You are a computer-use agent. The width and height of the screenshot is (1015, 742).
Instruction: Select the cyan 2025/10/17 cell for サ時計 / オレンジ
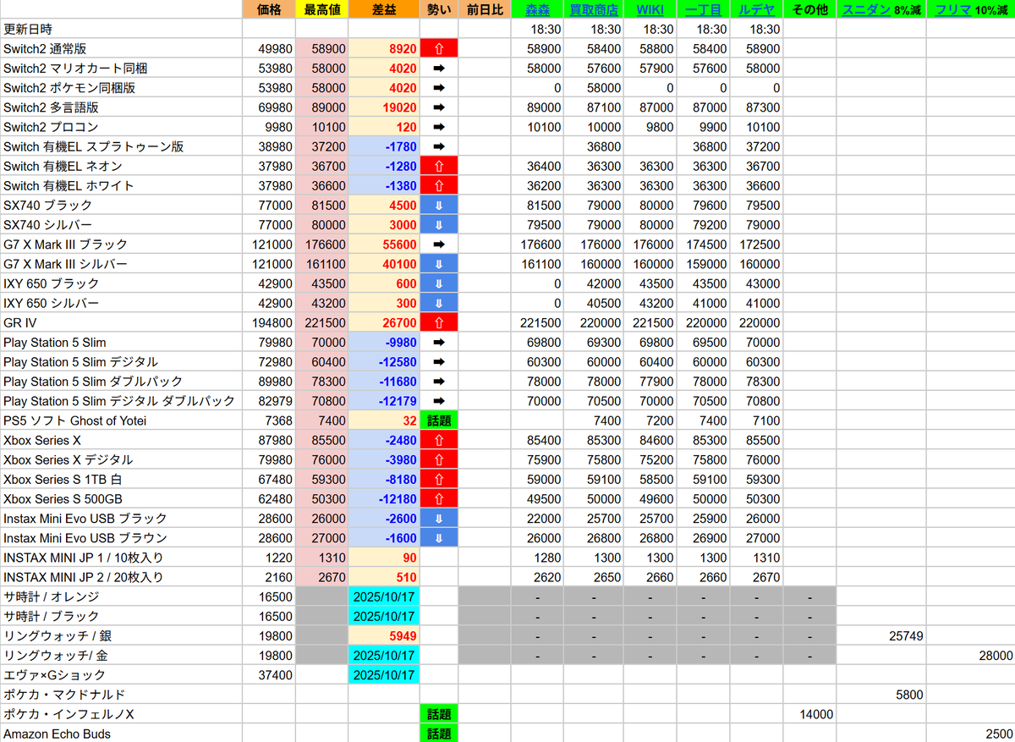point(384,596)
